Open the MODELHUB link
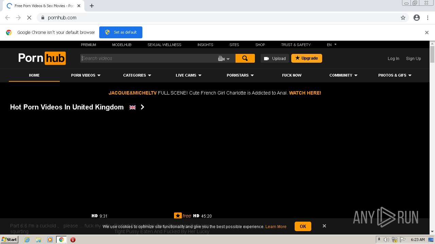This screenshot has width=435, height=244. pos(122,45)
